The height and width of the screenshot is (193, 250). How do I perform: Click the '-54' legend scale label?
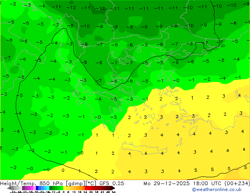13,192
